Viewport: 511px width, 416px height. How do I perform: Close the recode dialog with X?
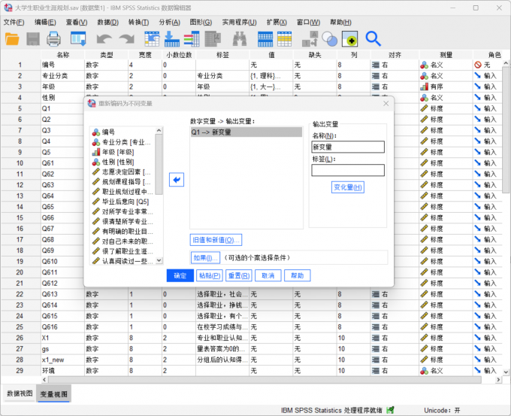coord(386,103)
